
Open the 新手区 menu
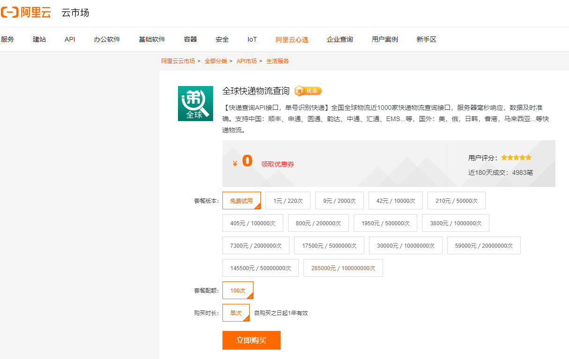426,39
